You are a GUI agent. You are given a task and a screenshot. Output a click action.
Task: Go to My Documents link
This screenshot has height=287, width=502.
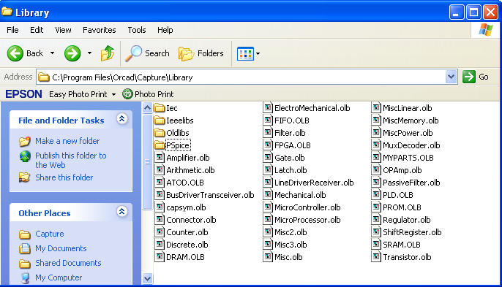click(x=61, y=248)
